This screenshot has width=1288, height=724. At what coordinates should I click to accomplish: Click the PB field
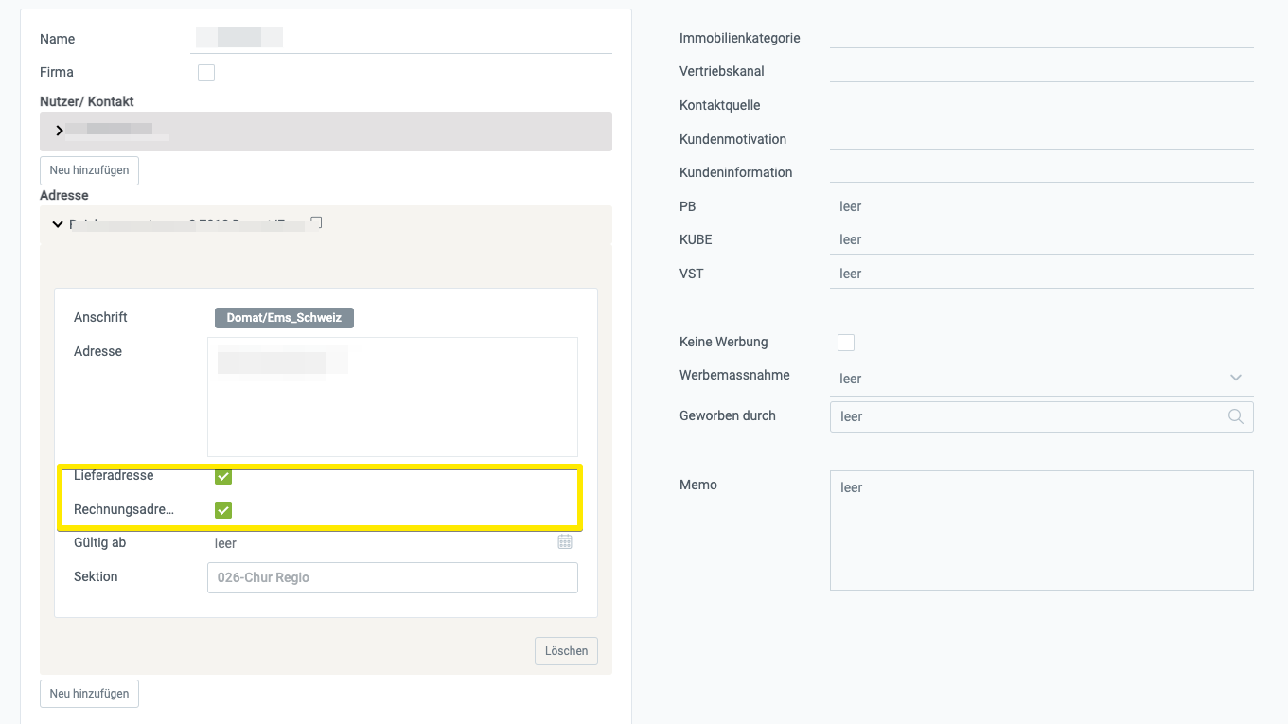1042,206
